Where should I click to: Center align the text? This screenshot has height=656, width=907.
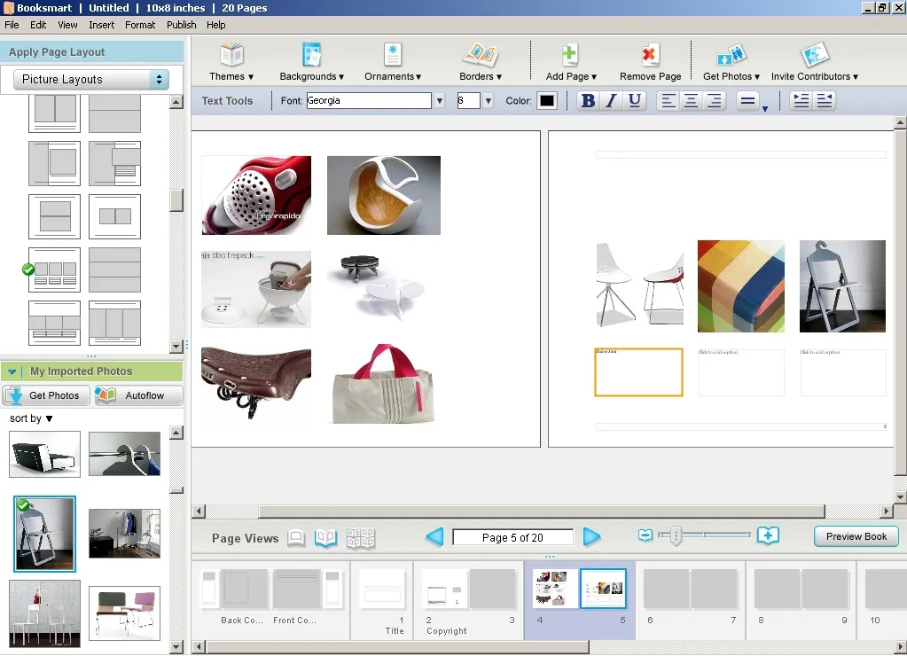(x=691, y=101)
